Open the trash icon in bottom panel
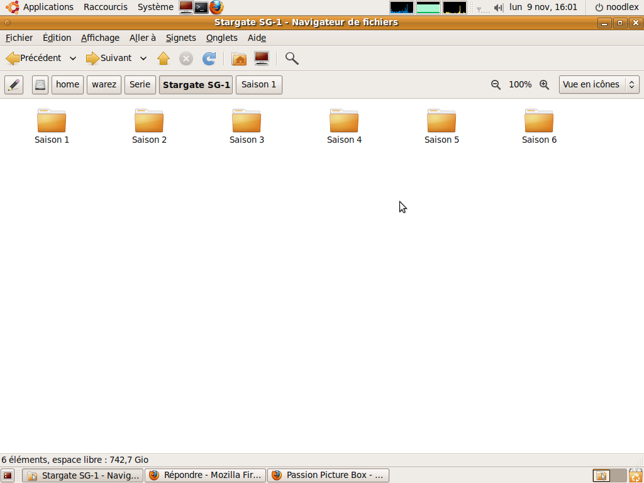The width and height of the screenshot is (644, 483). point(636,475)
